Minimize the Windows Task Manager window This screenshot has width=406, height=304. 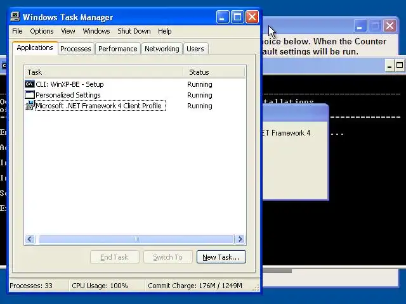coord(223,17)
